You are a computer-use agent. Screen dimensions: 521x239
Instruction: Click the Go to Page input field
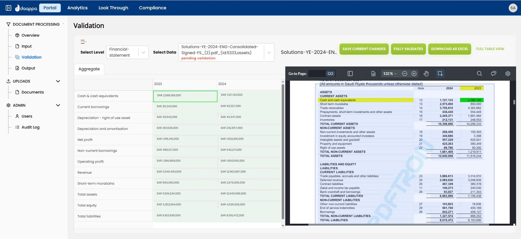317,74
